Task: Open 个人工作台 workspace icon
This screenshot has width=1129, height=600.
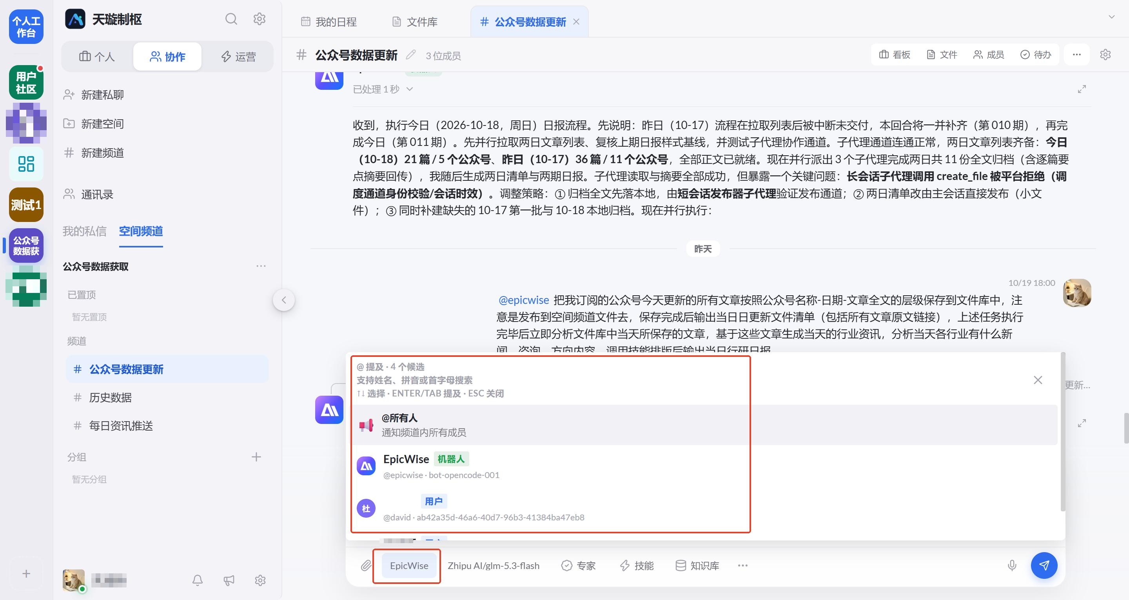Action: click(x=26, y=27)
